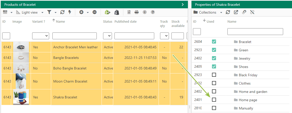Image resolution: width=292 pixels, height=113 pixels.
Task: Click the CSV export icon
Action: point(129,12)
